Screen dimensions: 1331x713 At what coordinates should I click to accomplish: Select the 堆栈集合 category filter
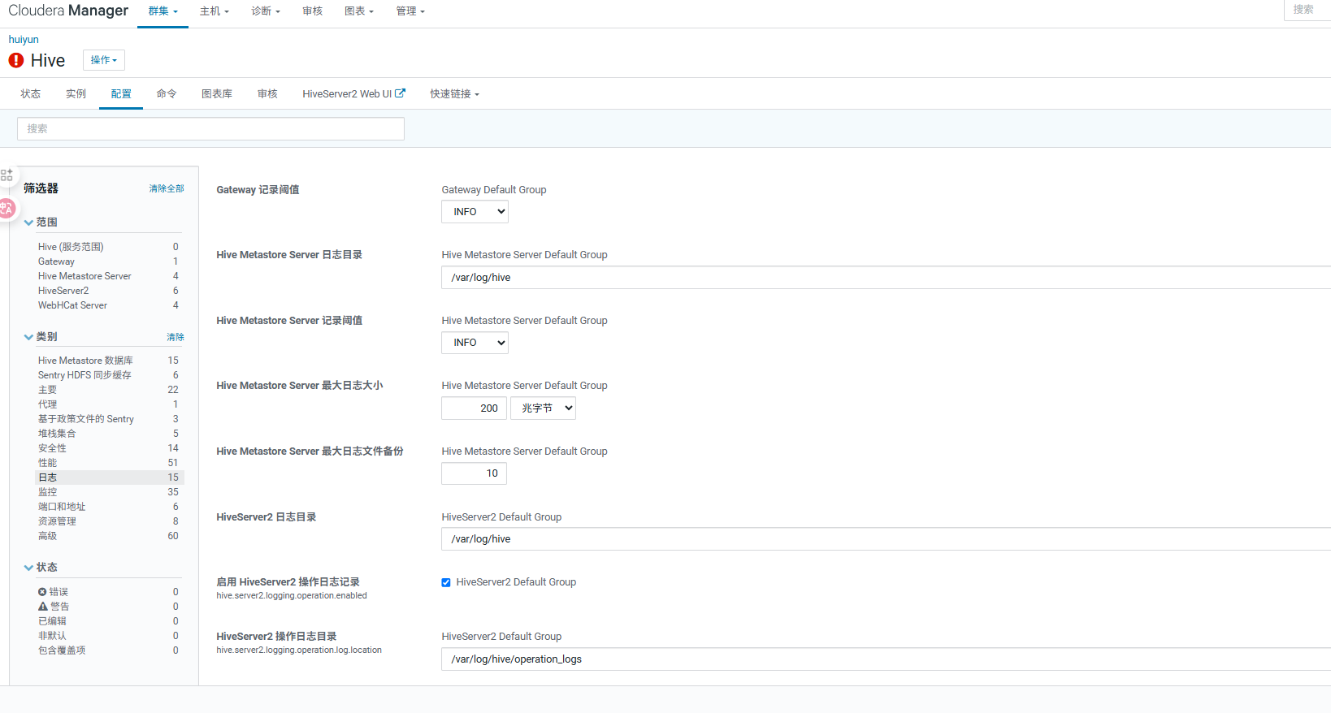pyautogui.click(x=57, y=434)
